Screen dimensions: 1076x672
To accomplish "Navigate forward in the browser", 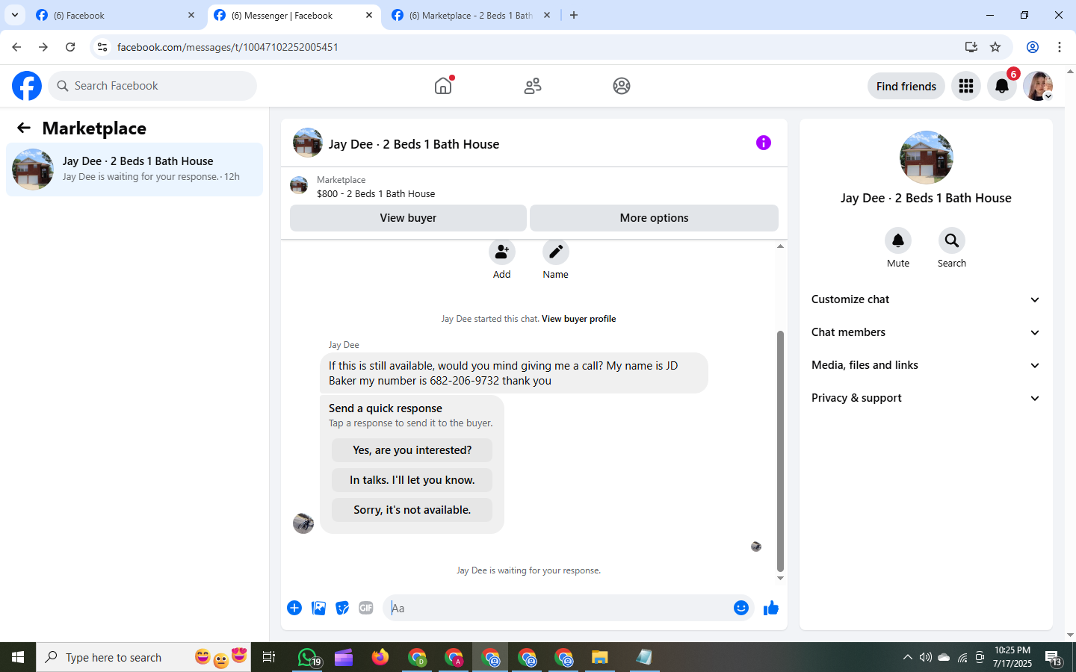I will pyautogui.click(x=43, y=47).
